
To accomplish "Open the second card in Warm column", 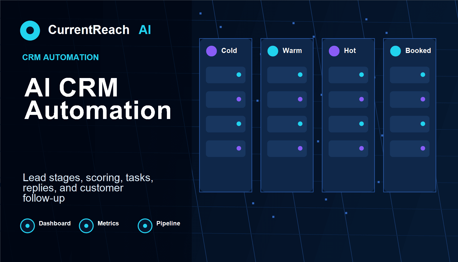I will click(287, 100).
